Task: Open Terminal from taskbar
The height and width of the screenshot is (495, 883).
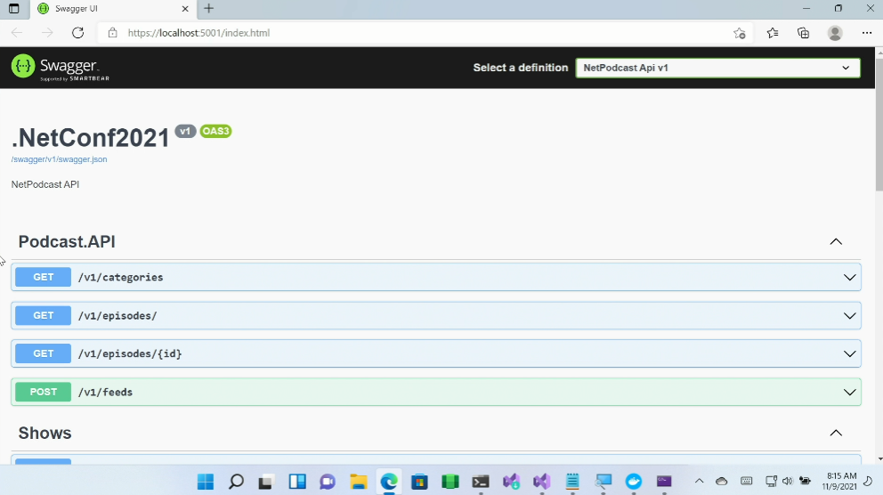Action: [481, 482]
